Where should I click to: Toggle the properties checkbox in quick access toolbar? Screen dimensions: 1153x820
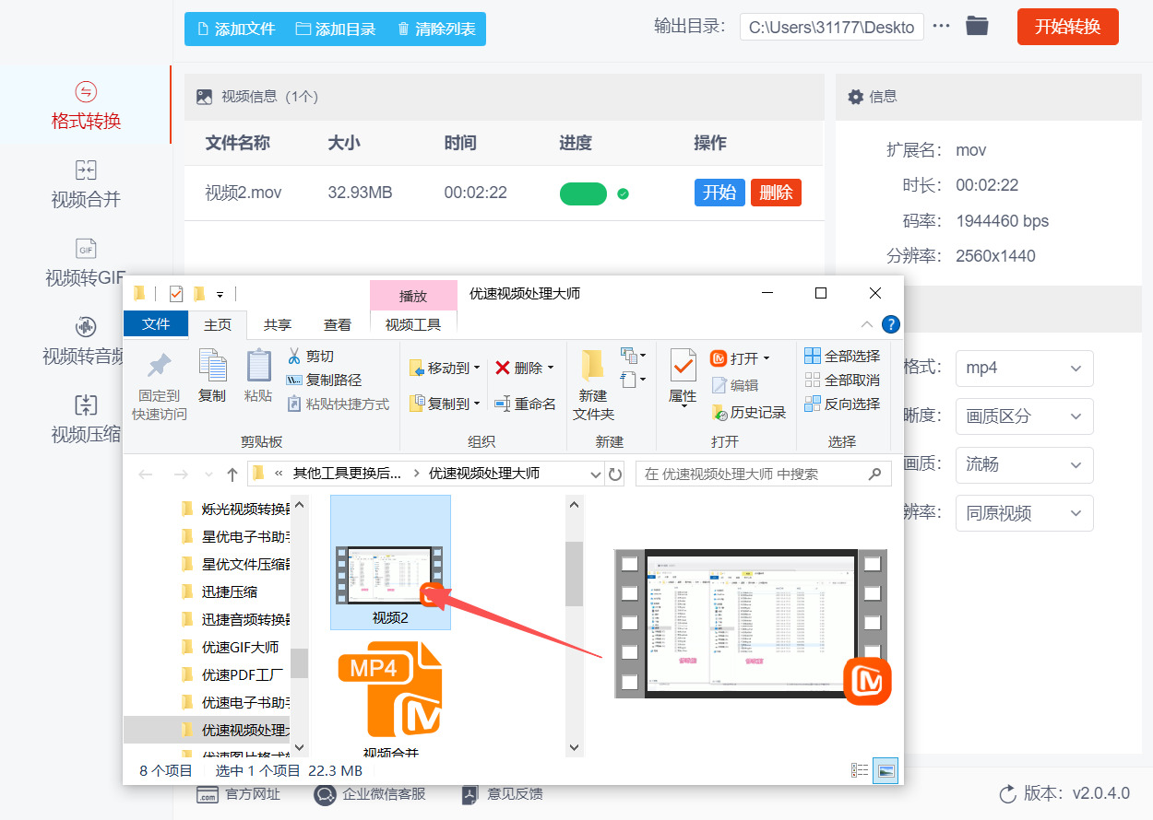pos(176,294)
